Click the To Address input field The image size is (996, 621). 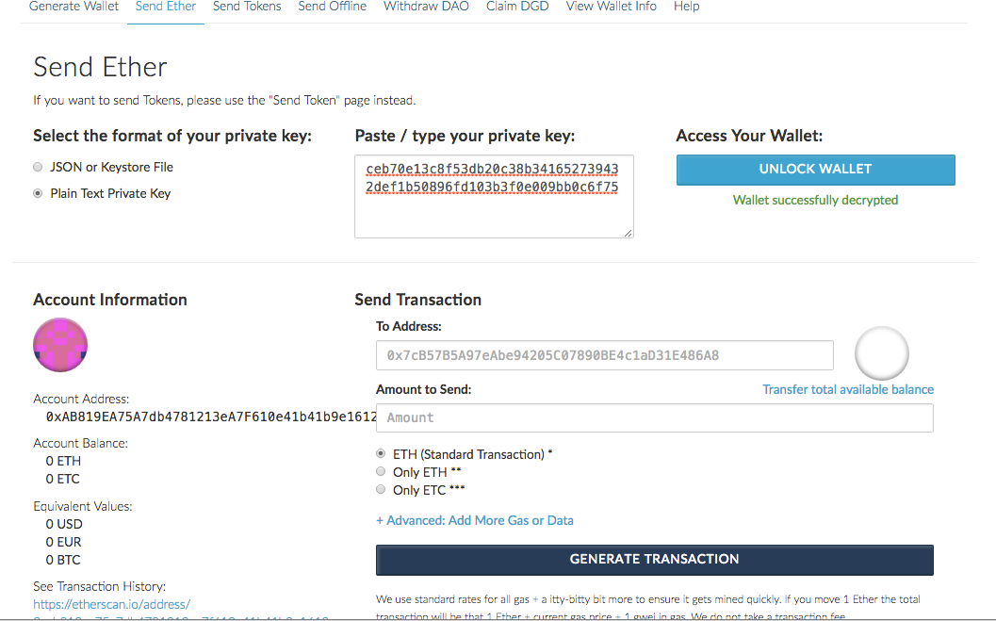point(604,355)
